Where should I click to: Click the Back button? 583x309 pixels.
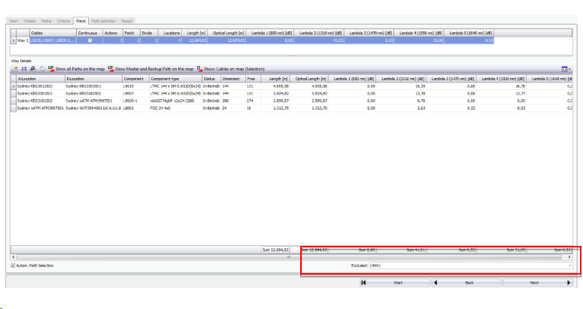coord(466,283)
